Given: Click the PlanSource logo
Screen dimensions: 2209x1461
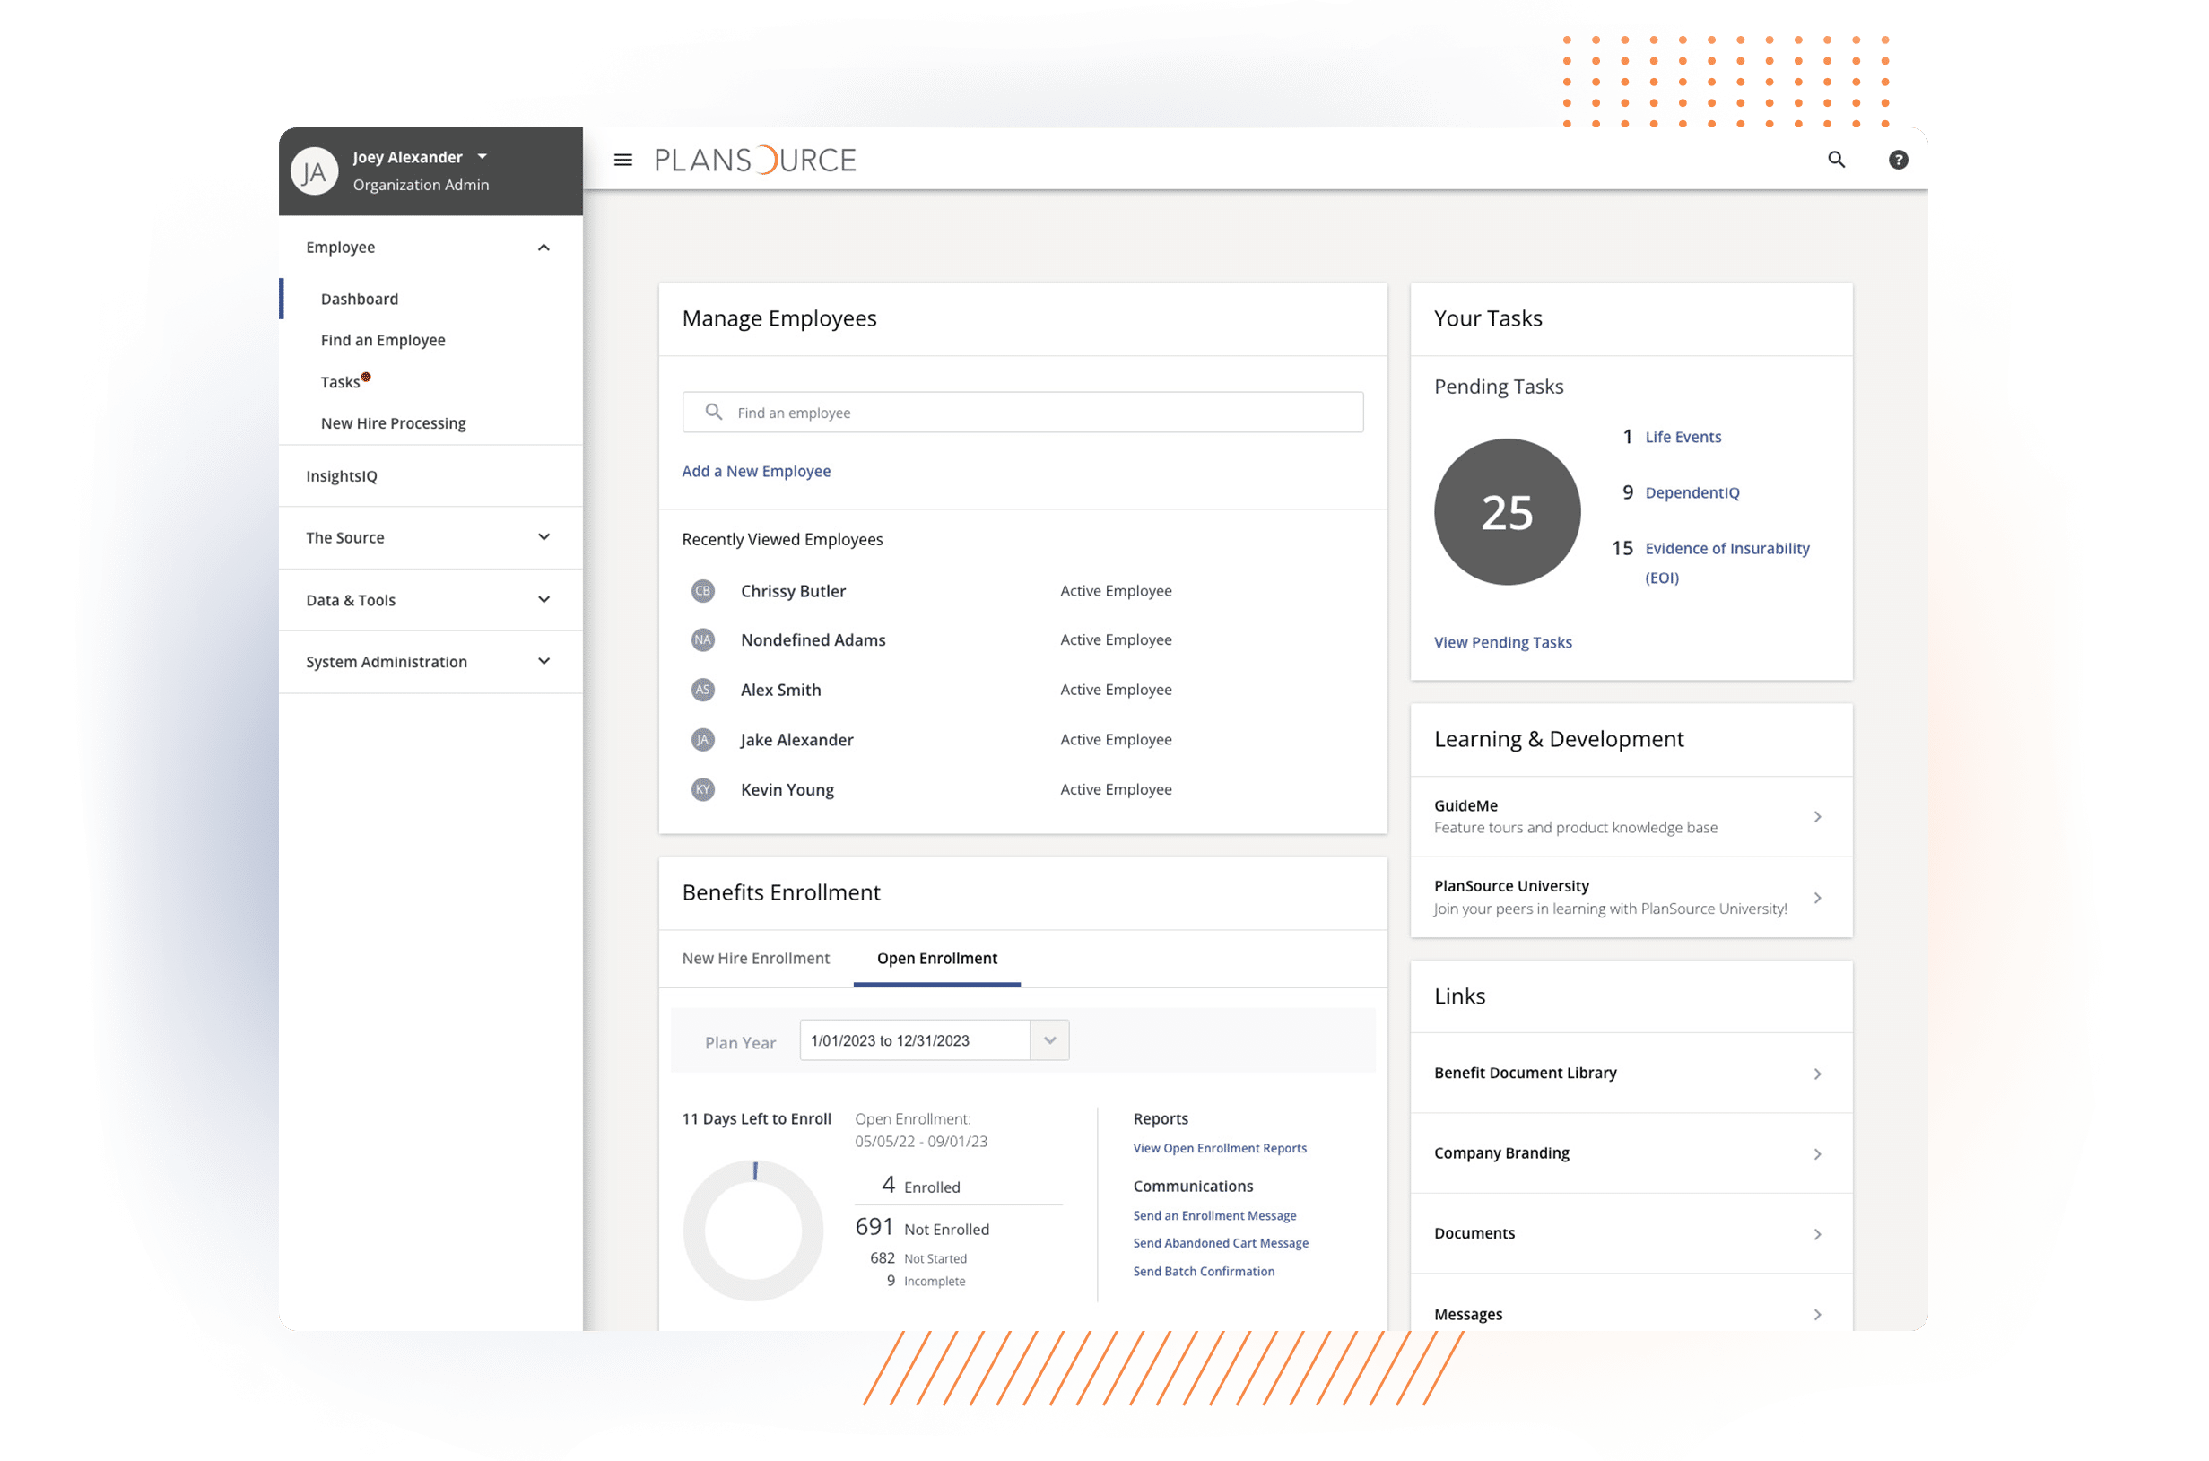Looking at the screenshot, I should 755,161.
